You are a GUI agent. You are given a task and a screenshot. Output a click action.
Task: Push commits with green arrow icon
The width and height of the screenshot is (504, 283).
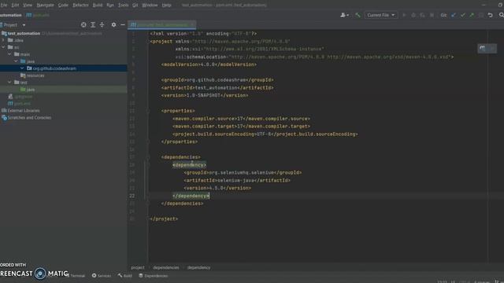pyautogui.click(x=472, y=15)
